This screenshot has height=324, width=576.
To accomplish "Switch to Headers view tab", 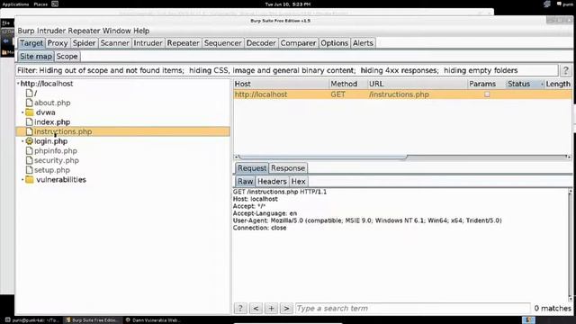I will (272, 182).
